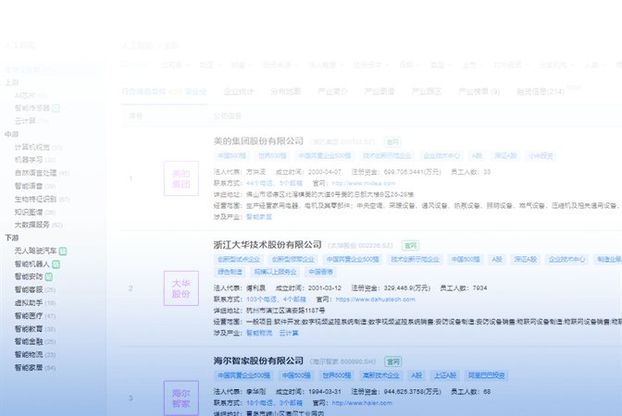Open the 注册资本 filter dropdown
Screen dimensions: 622x416
369,65
